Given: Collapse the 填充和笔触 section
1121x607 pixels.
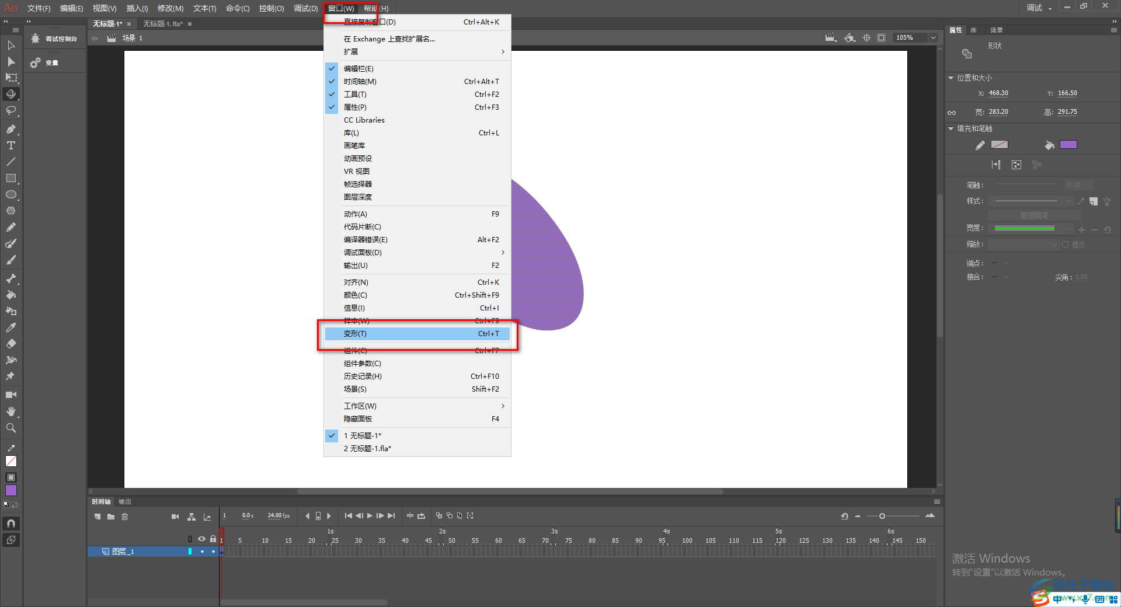Looking at the screenshot, I should tap(951, 128).
